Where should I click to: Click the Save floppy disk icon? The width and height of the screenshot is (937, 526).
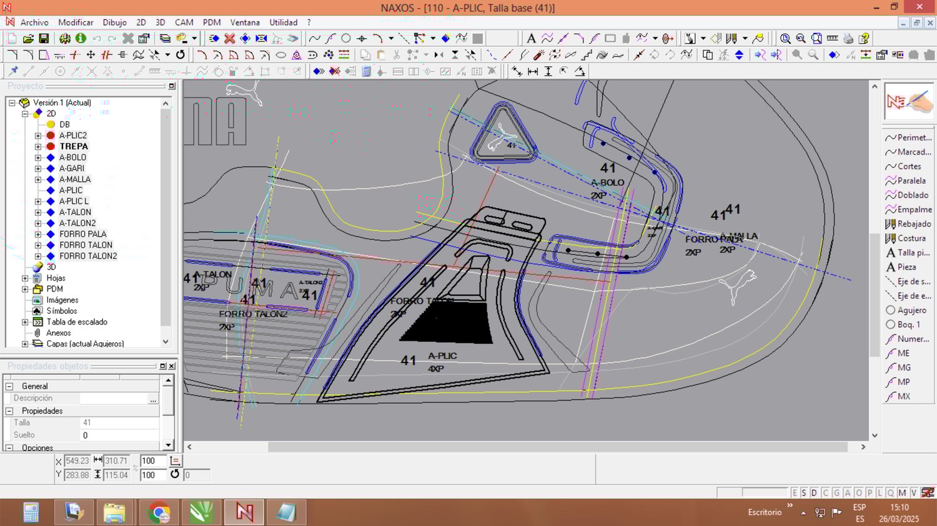point(44,39)
